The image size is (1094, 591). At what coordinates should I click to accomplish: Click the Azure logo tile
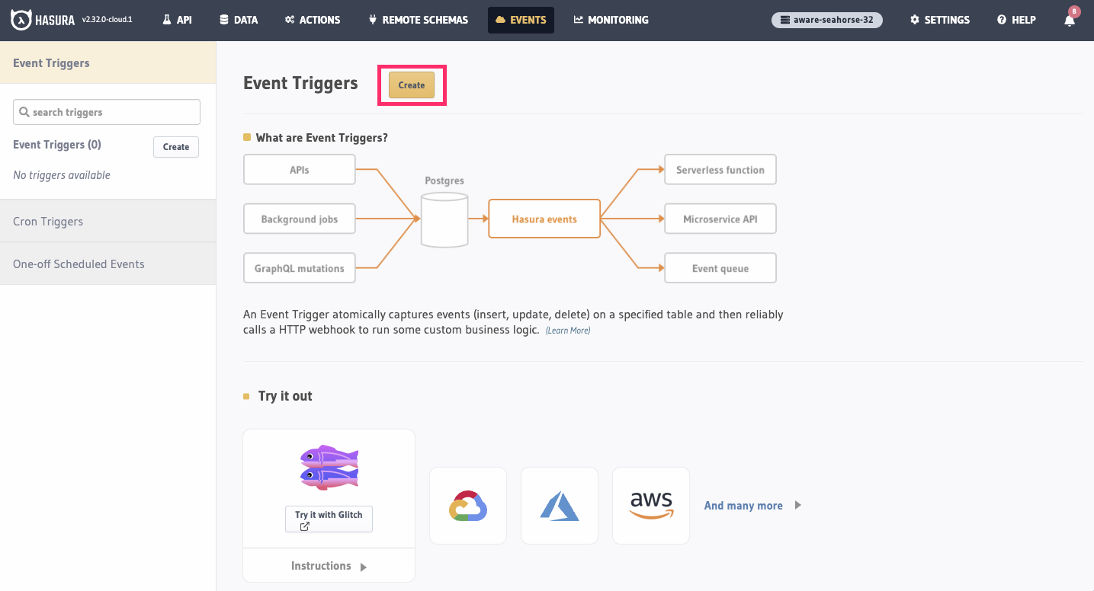[560, 506]
